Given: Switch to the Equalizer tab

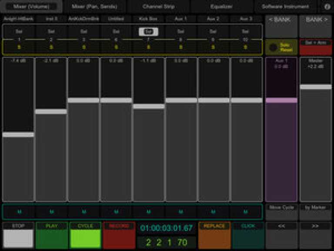Looking at the screenshot, I should tap(221, 7).
